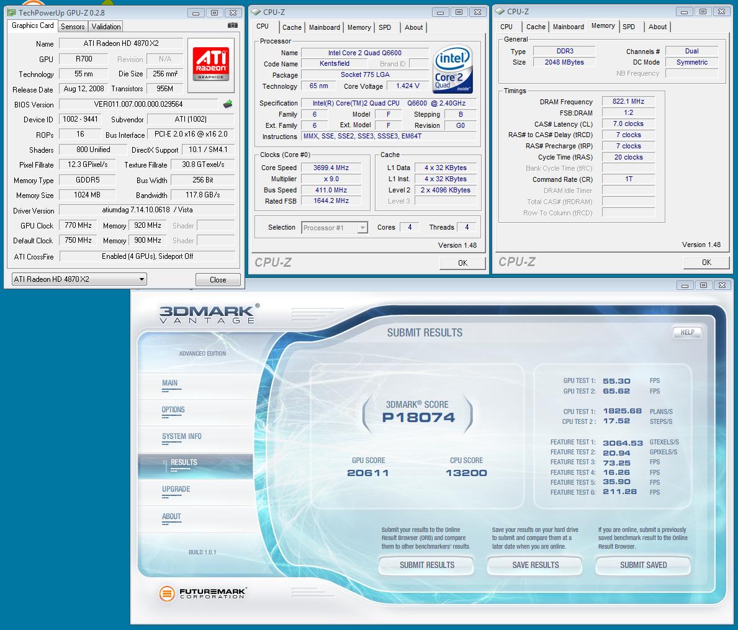738x630 pixels.
Task: Click the GPU score 20611 value
Action: (x=367, y=473)
